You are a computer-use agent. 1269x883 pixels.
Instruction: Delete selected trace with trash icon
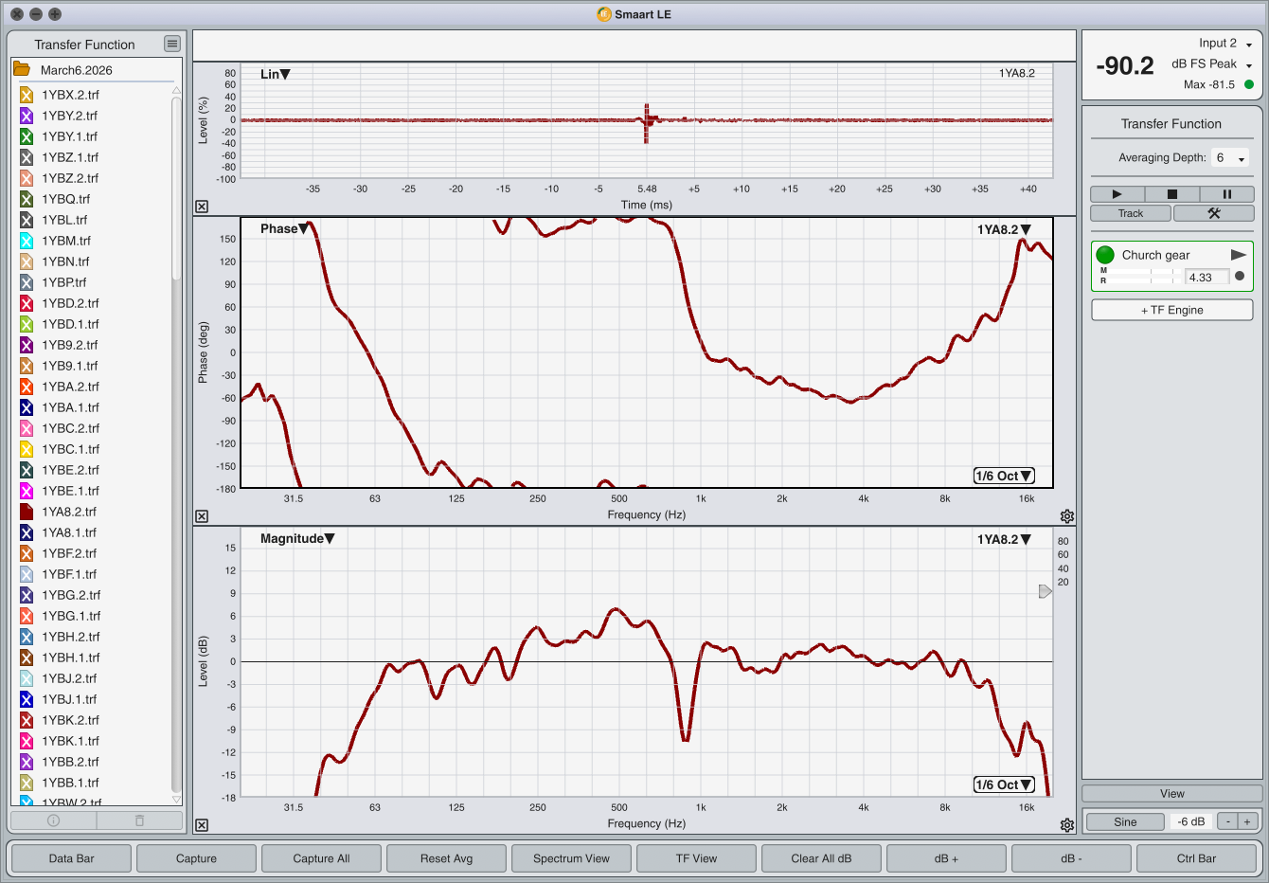[139, 820]
